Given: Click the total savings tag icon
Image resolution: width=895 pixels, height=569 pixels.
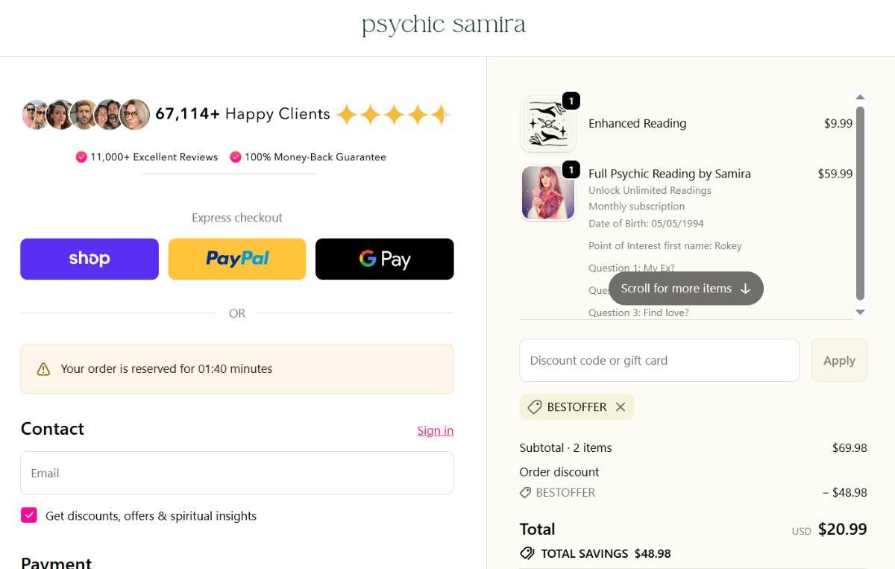Looking at the screenshot, I should [527, 553].
